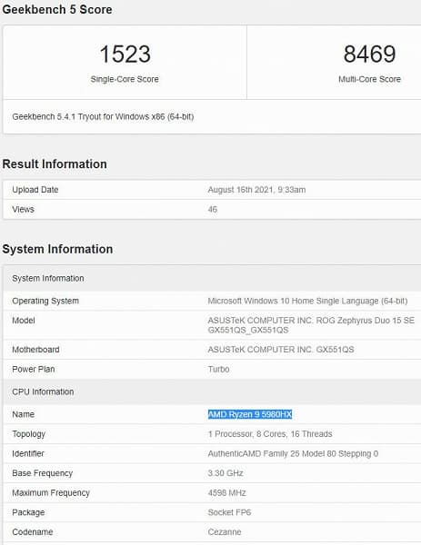
Task: Click the Power Plan label
Action: click(34, 369)
